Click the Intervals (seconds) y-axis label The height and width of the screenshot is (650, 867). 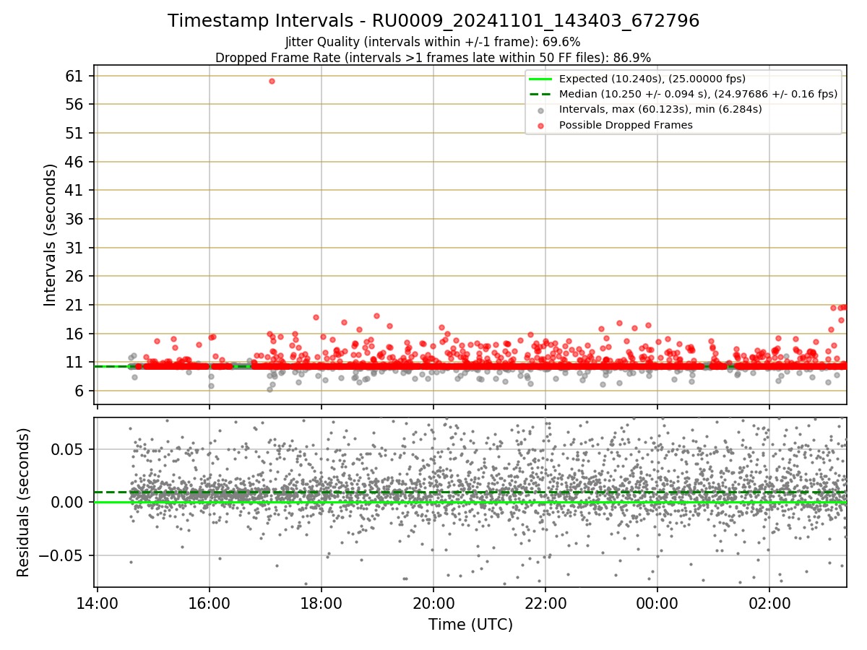[x=50, y=235]
